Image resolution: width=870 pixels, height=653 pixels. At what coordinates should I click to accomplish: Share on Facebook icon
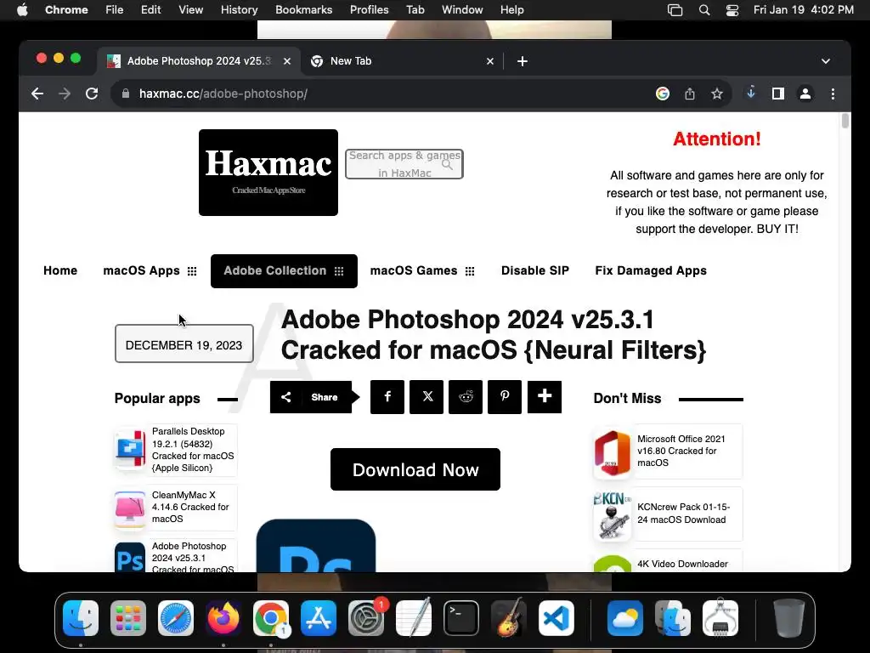point(387,397)
